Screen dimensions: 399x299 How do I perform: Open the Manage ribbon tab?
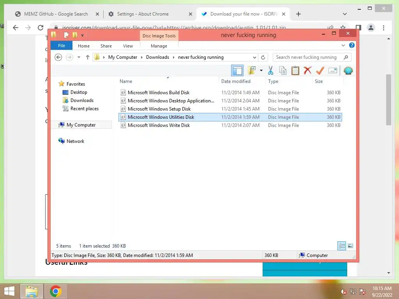[x=159, y=46]
